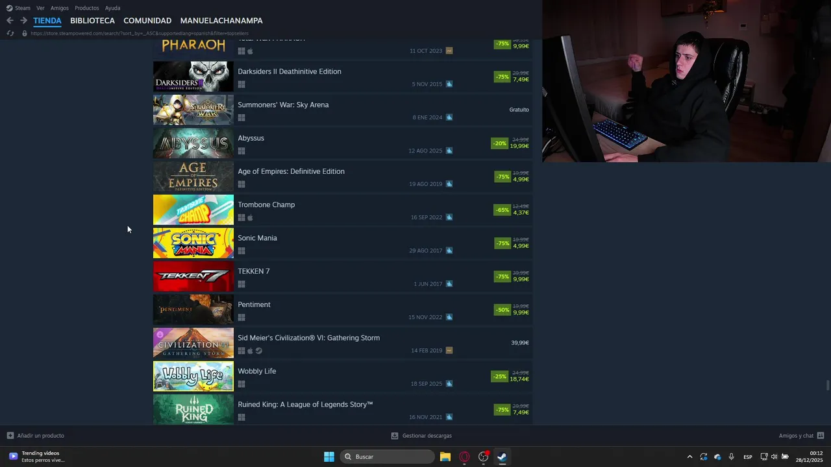The image size is (831, 467).
Task: Show hidden tray icons chevron
Action: click(689, 457)
